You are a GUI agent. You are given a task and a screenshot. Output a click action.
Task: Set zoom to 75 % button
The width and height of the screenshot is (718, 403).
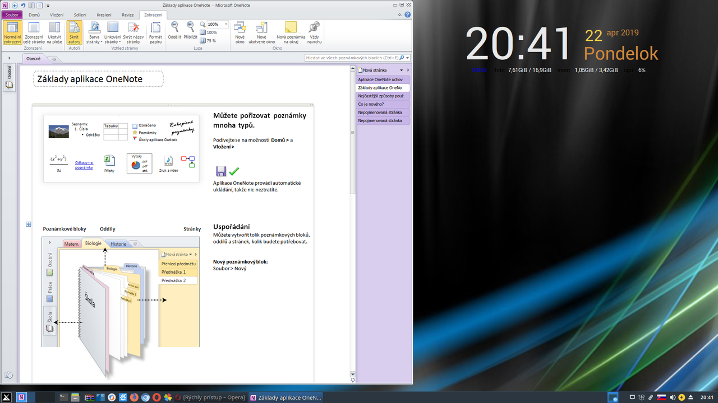click(x=208, y=40)
